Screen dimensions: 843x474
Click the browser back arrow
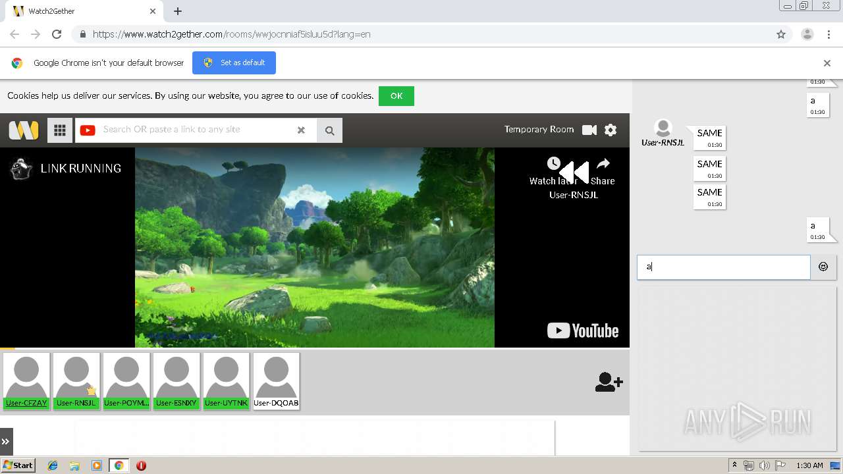[14, 34]
